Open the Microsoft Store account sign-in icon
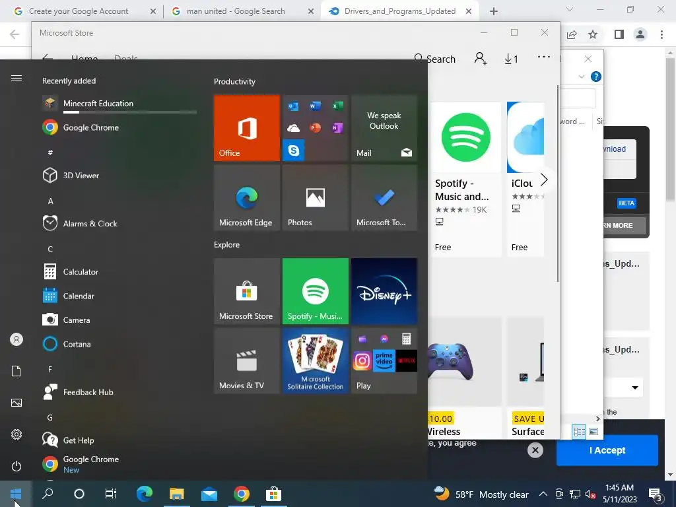 pyautogui.click(x=481, y=59)
